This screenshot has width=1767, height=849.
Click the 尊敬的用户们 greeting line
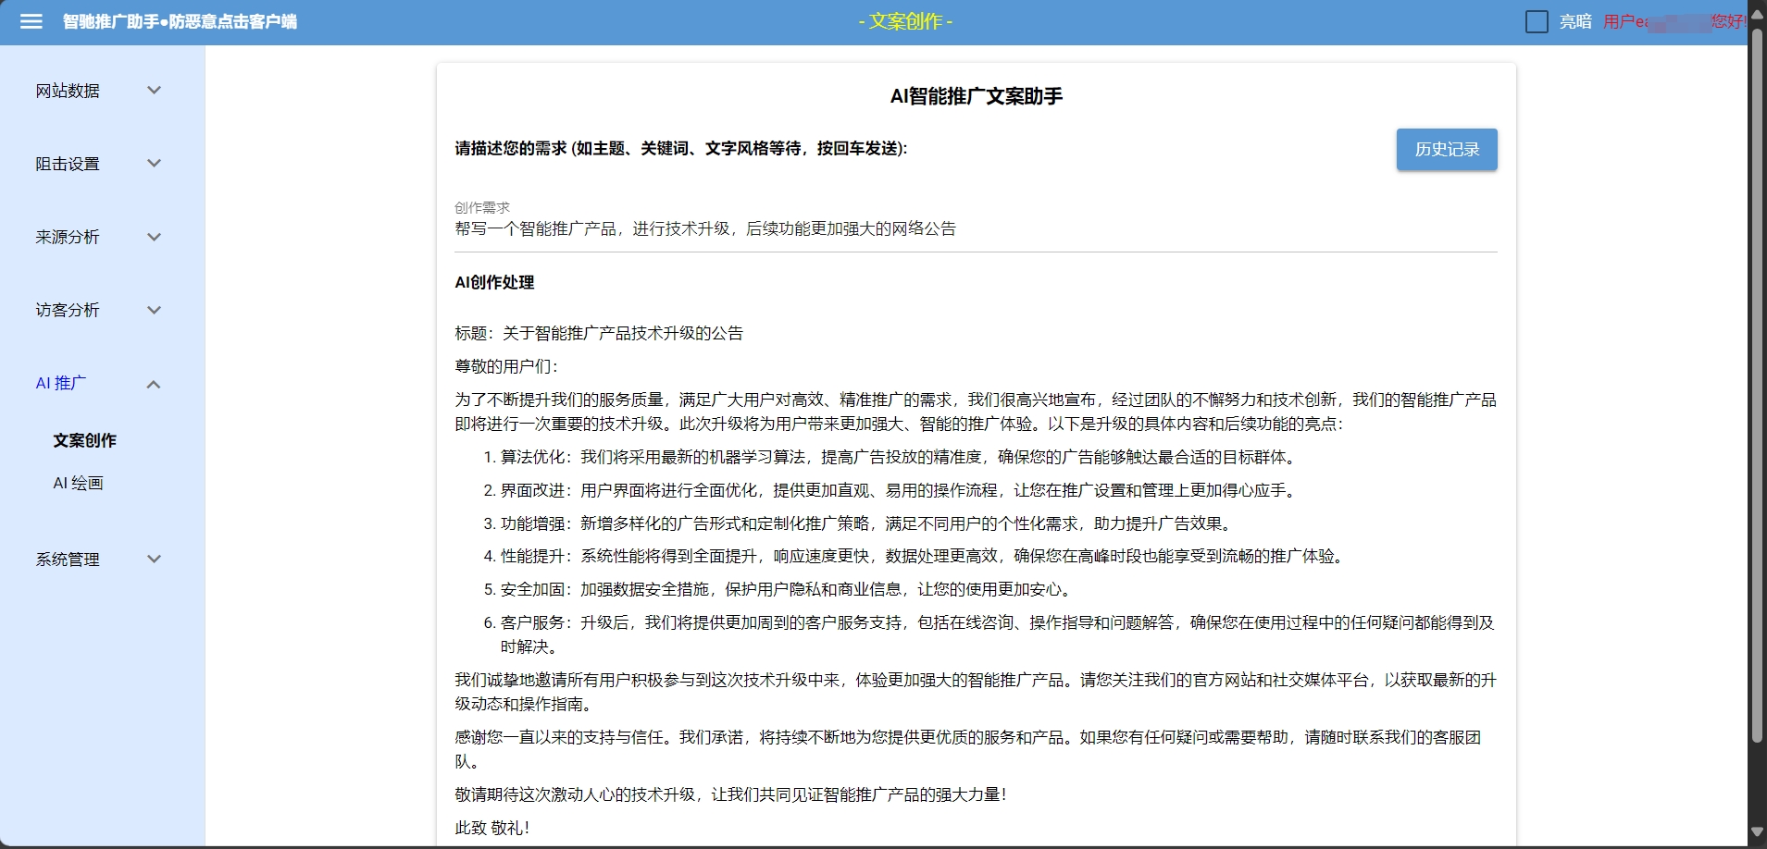[506, 366]
